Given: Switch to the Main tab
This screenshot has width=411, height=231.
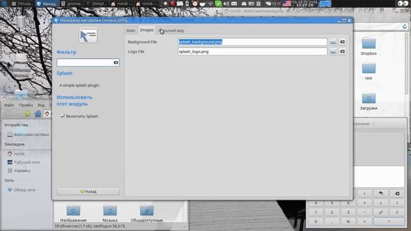Looking at the screenshot, I should pyautogui.click(x=131, y=30).
